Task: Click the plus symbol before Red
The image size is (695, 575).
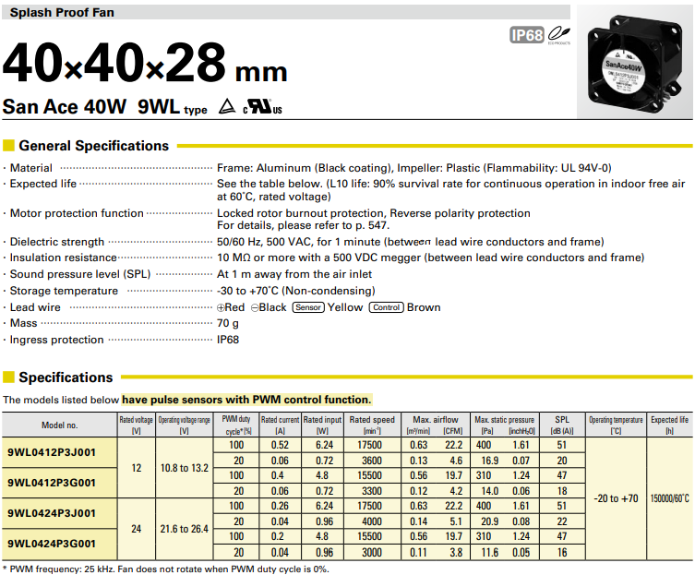Action: 222,307
